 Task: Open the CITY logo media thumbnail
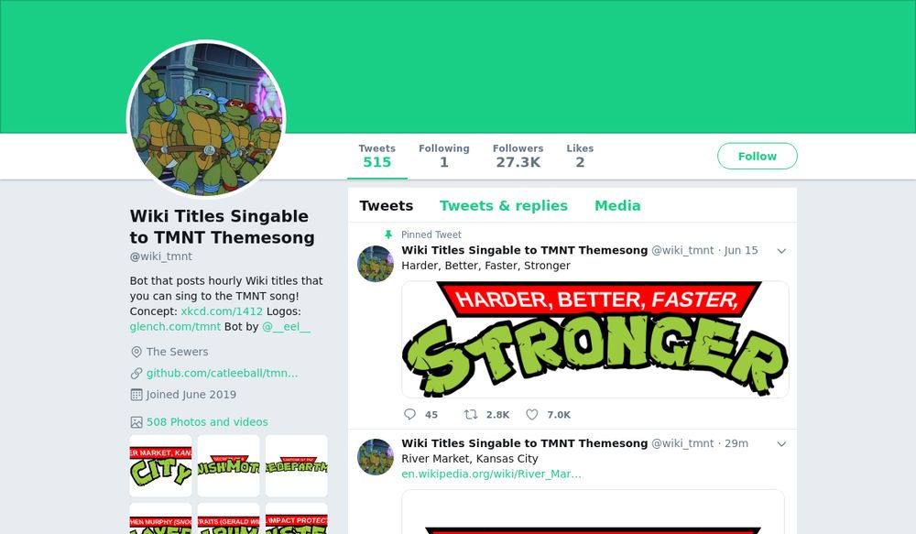[x=160, y=465]
